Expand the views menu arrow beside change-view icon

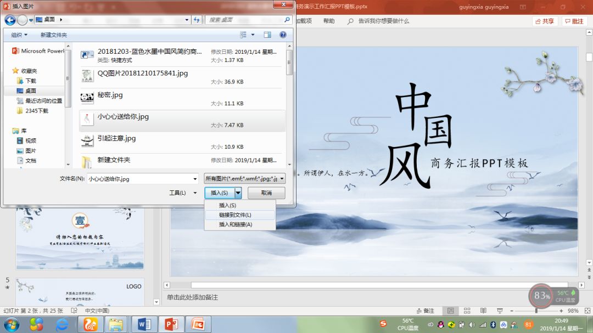(x=252, y=34)
